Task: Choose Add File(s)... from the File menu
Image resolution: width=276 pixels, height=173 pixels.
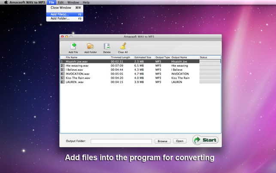Action: click(x=64, y=14)
